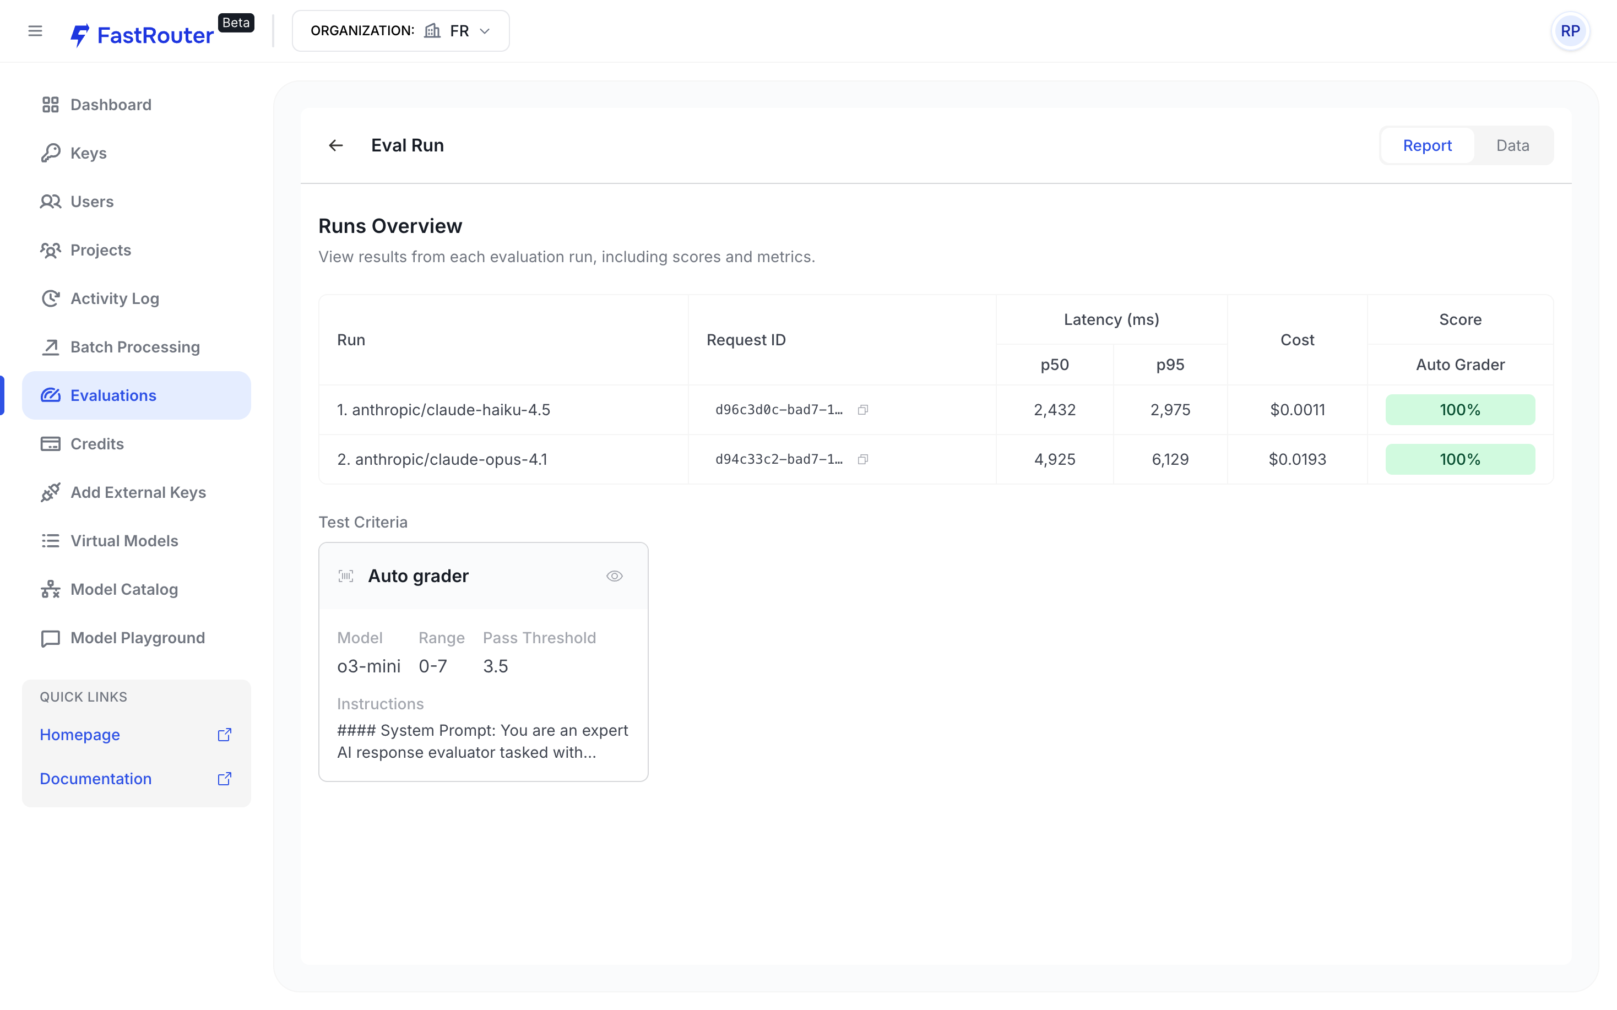The height and width of the screenshot is (1010, 1617).
Task: Expand the Organization FR dropdown
Action: click(x=401, y=31)
